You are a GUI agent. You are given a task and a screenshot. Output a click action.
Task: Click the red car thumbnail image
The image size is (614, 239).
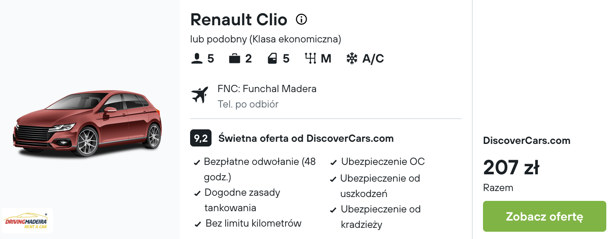pos(87,123)
